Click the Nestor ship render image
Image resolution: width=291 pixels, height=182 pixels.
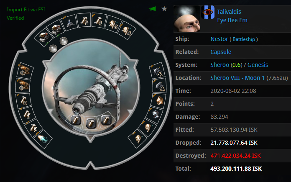pos(90,89)
